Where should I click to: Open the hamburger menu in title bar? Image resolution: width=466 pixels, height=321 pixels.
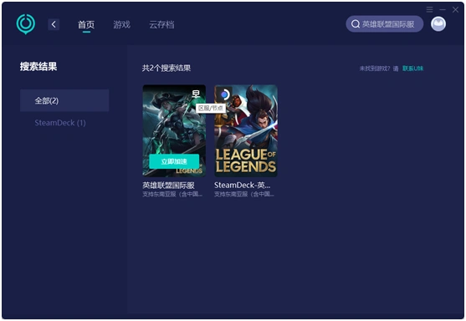tap(429, 9)
